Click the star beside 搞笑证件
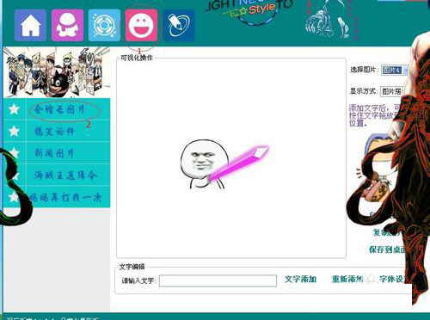Image resolution: width=430 pixels, height=320 pixels. [x=14, y=131]
